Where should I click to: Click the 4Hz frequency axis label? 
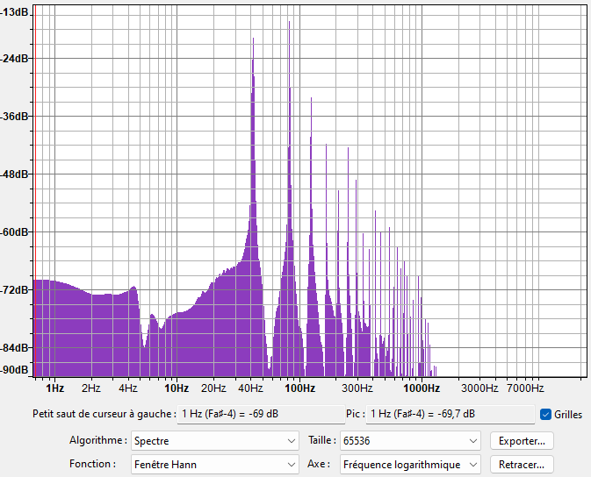coord(128,388)
